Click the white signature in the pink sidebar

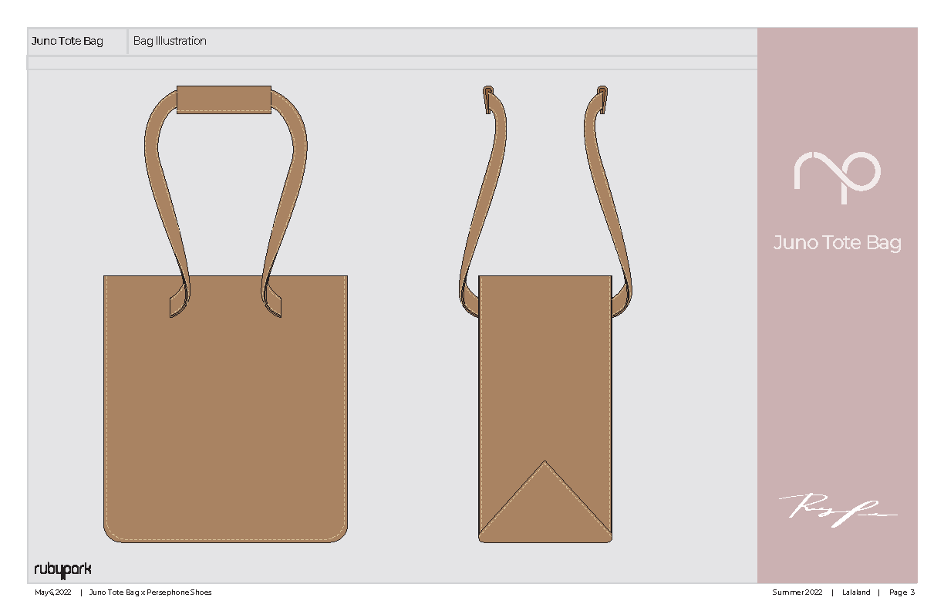pos(837,510)
